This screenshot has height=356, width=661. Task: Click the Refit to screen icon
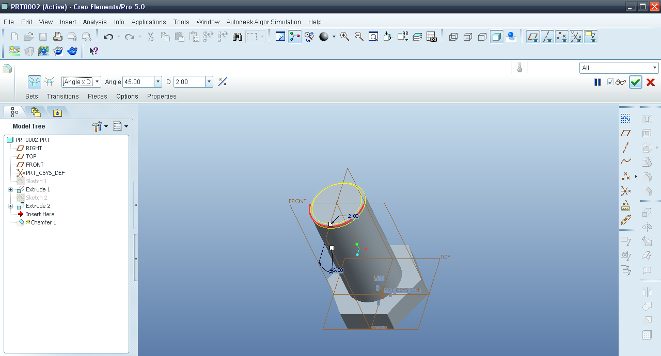click(373, 37)
